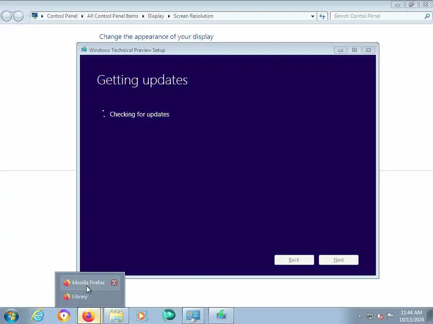Go forward in Control Panel navigation

coord(18,16)
